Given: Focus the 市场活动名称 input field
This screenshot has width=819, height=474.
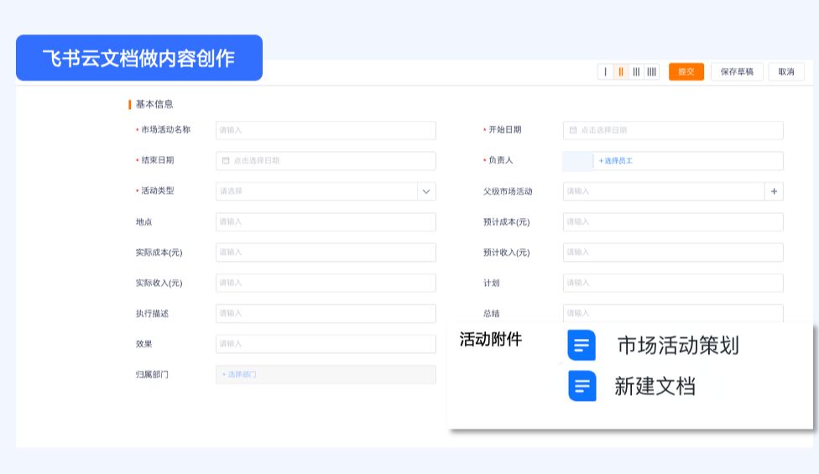Looking at the screenshot, I should coord(326,130).
